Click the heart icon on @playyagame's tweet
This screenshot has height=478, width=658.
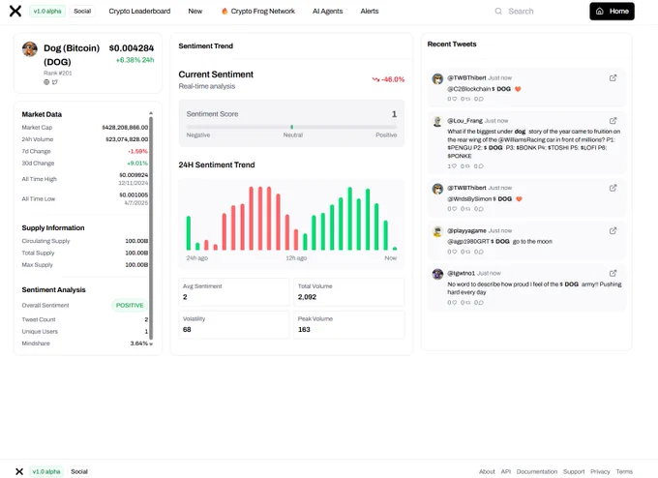pyautogui.click(x=454, y=252)
